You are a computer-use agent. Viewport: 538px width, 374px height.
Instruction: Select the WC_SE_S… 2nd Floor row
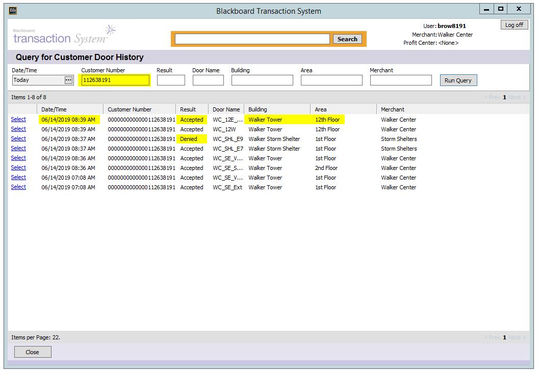click(x=18, y=167)
